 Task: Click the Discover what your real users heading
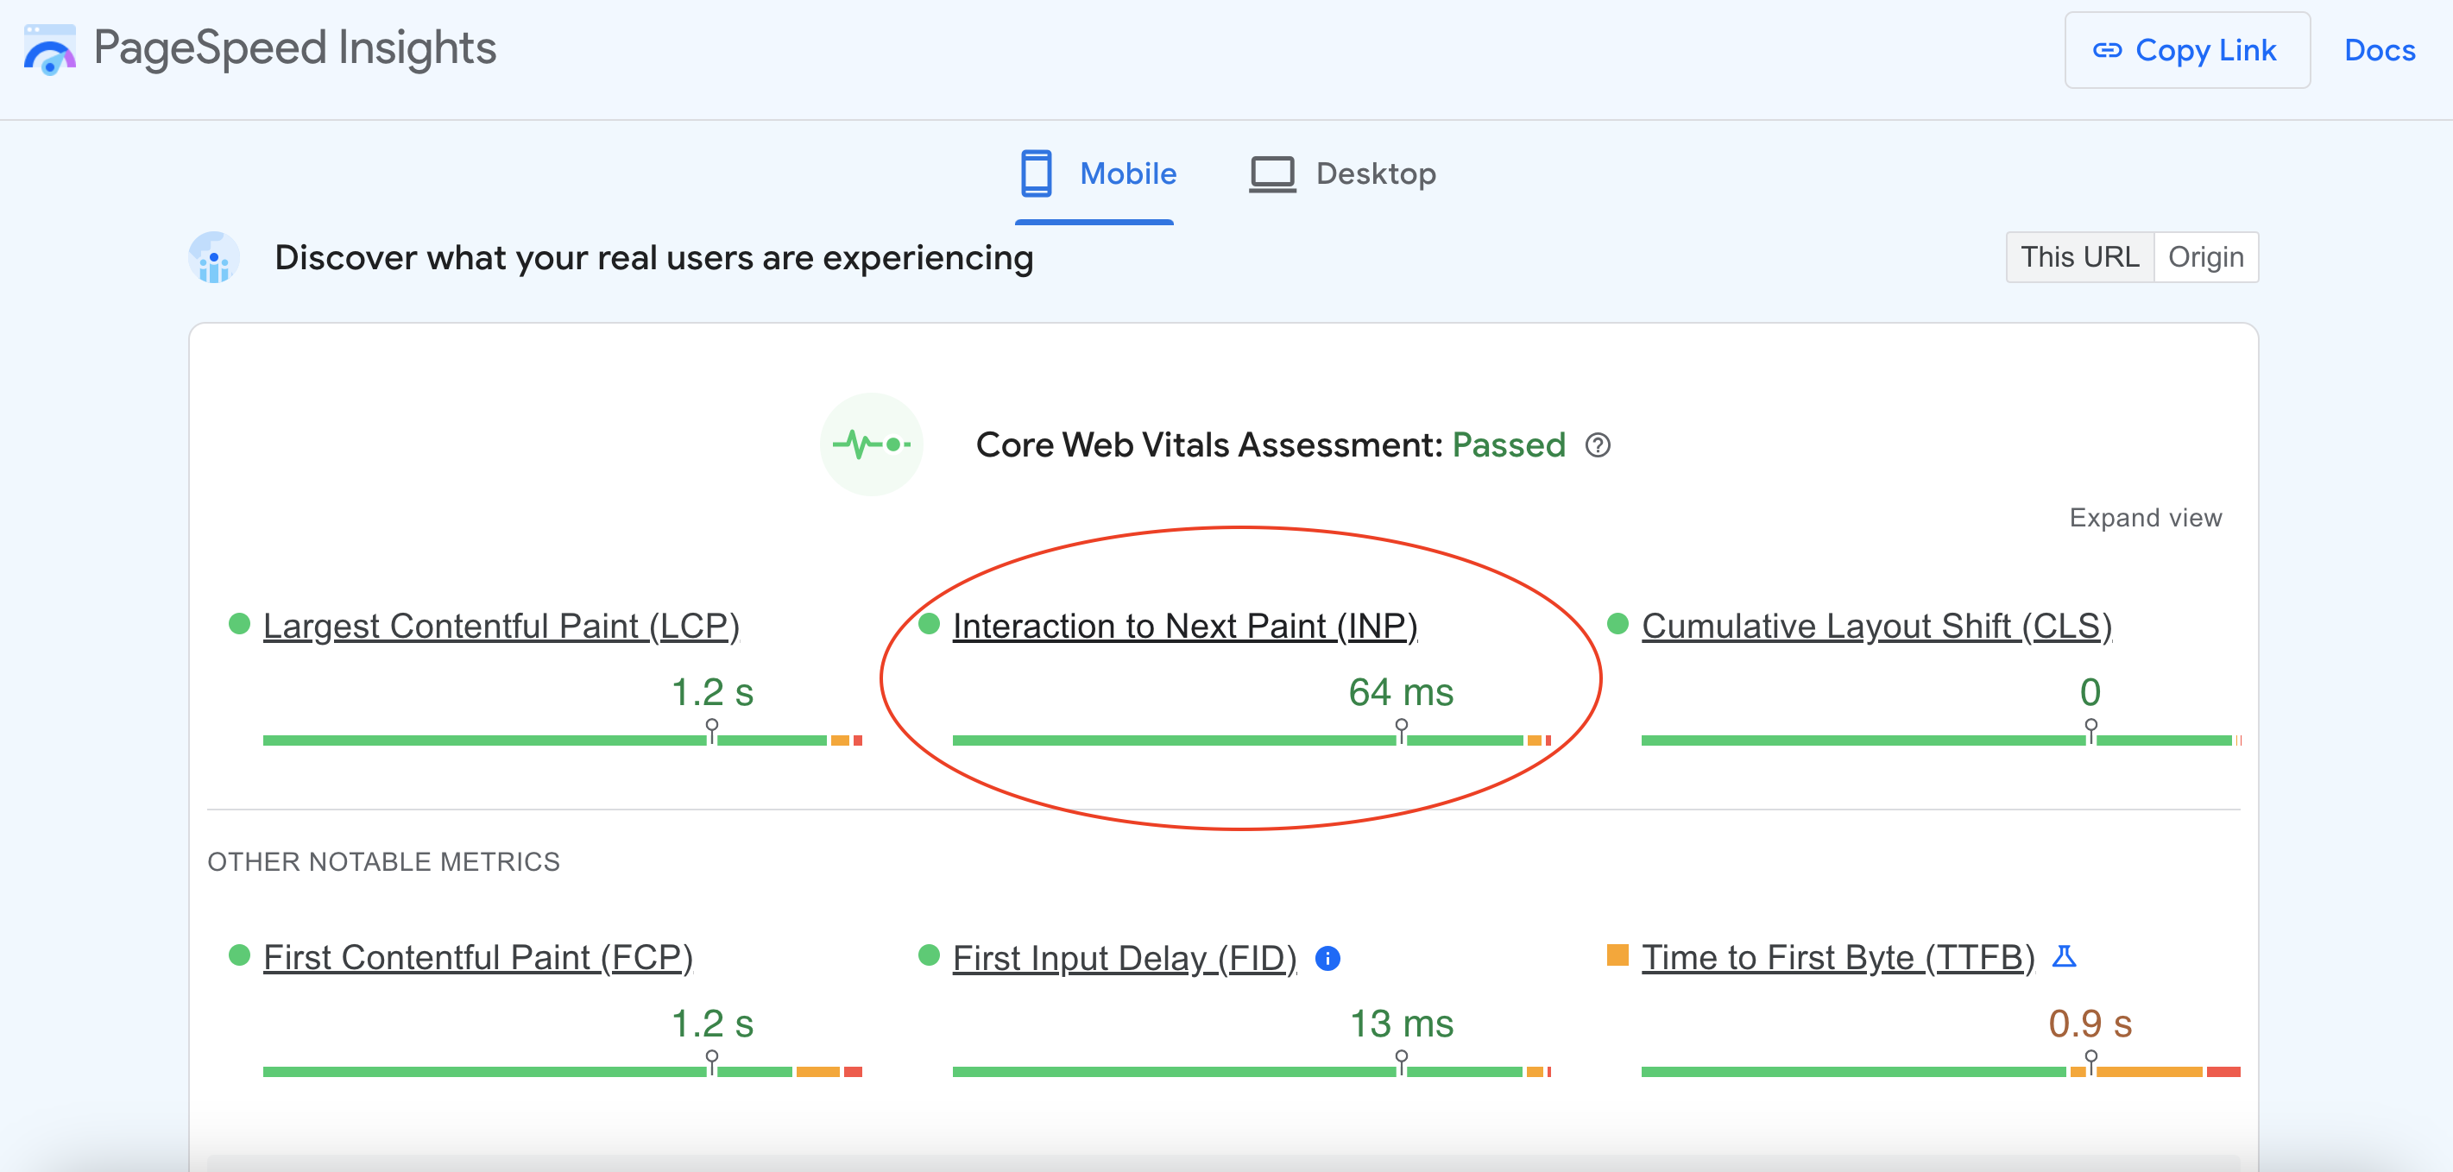pyautogui.click(x=654, y=258)
